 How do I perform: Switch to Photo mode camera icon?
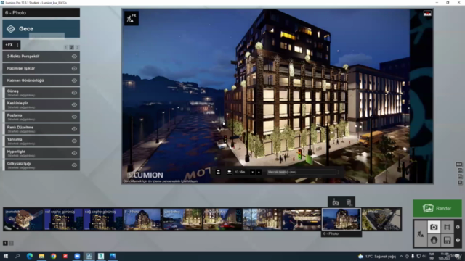(434, 227)
